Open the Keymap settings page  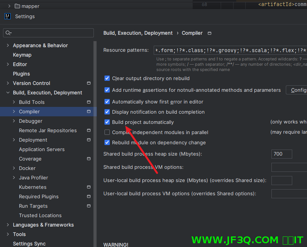(x=22, y=55)
